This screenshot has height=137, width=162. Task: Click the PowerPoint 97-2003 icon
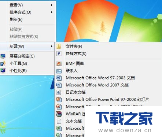(x=59, y=100)
